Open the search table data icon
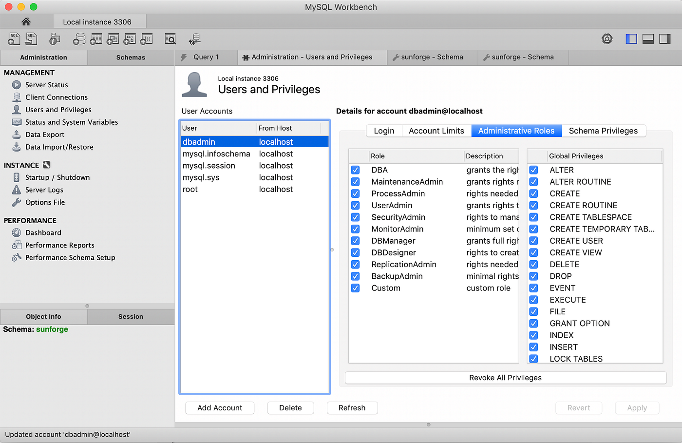 (170, 39)
